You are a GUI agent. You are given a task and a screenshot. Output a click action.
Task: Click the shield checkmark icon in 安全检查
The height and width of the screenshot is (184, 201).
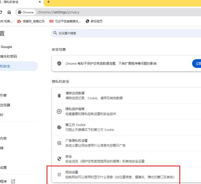[59, 63]
